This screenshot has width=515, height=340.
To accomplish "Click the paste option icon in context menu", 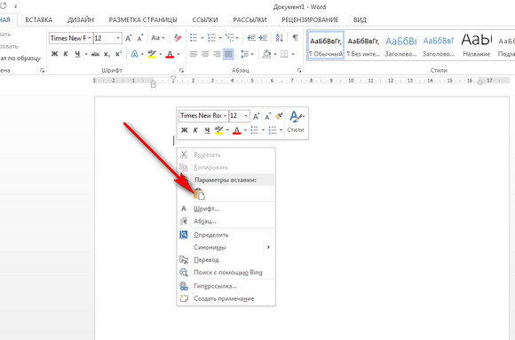I will (x=199, y=194).
